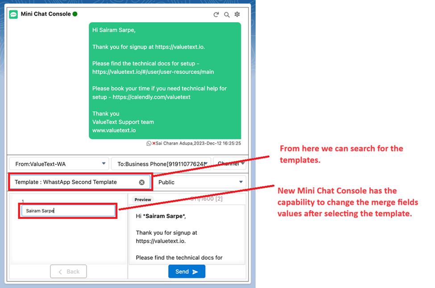Open settings via the gear icon

[x=237, y=14]
